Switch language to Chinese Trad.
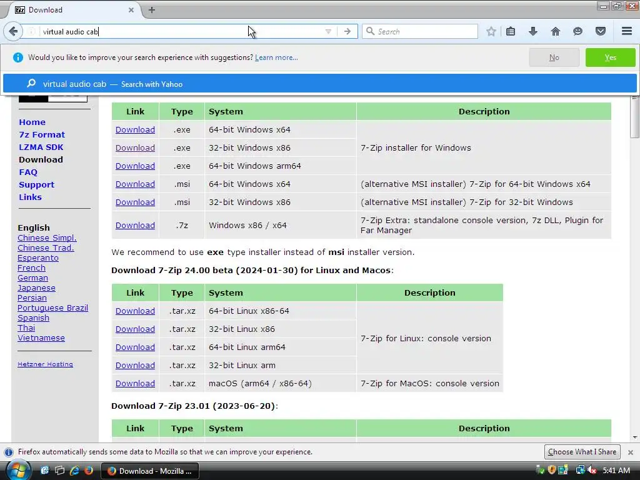The width and height of the screenshot is (640, 480). [46, 247]
